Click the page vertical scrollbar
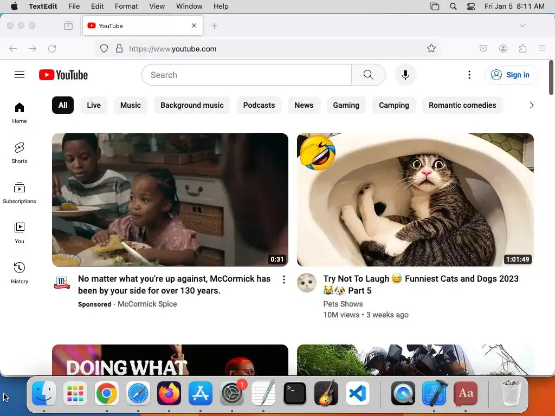Viewport: 555px width, 416px height. (x=551, y=78)
